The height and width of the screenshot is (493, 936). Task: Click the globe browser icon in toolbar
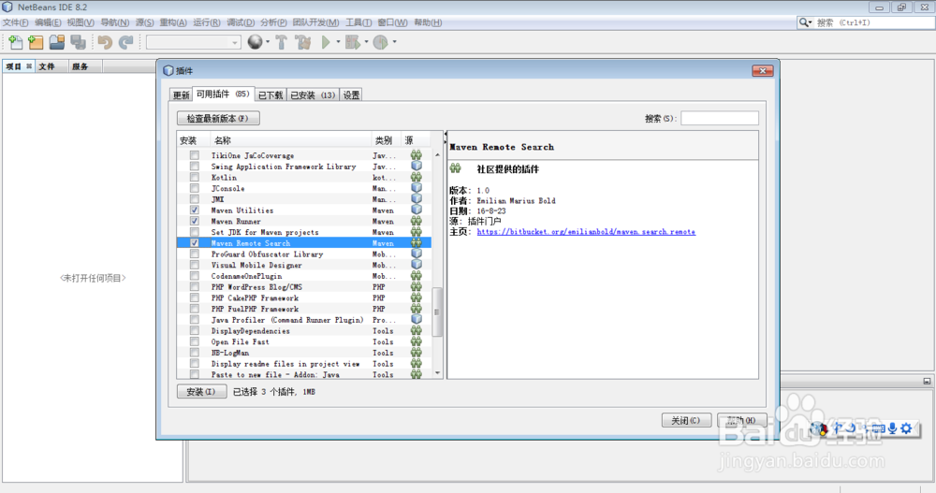[255, 42]
